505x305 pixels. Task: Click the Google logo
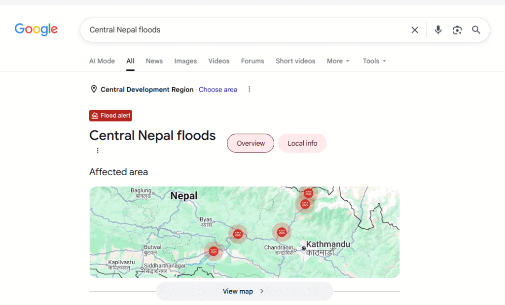pyautogui.click(x=36, y=29)
